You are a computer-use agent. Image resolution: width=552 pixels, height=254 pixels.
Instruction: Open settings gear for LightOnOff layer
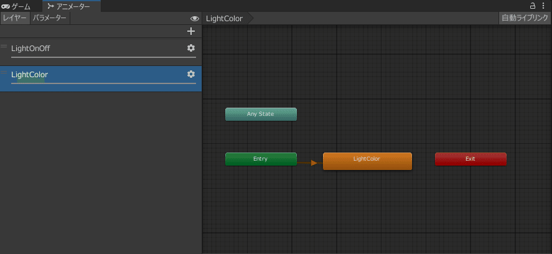tap(191, 48)
